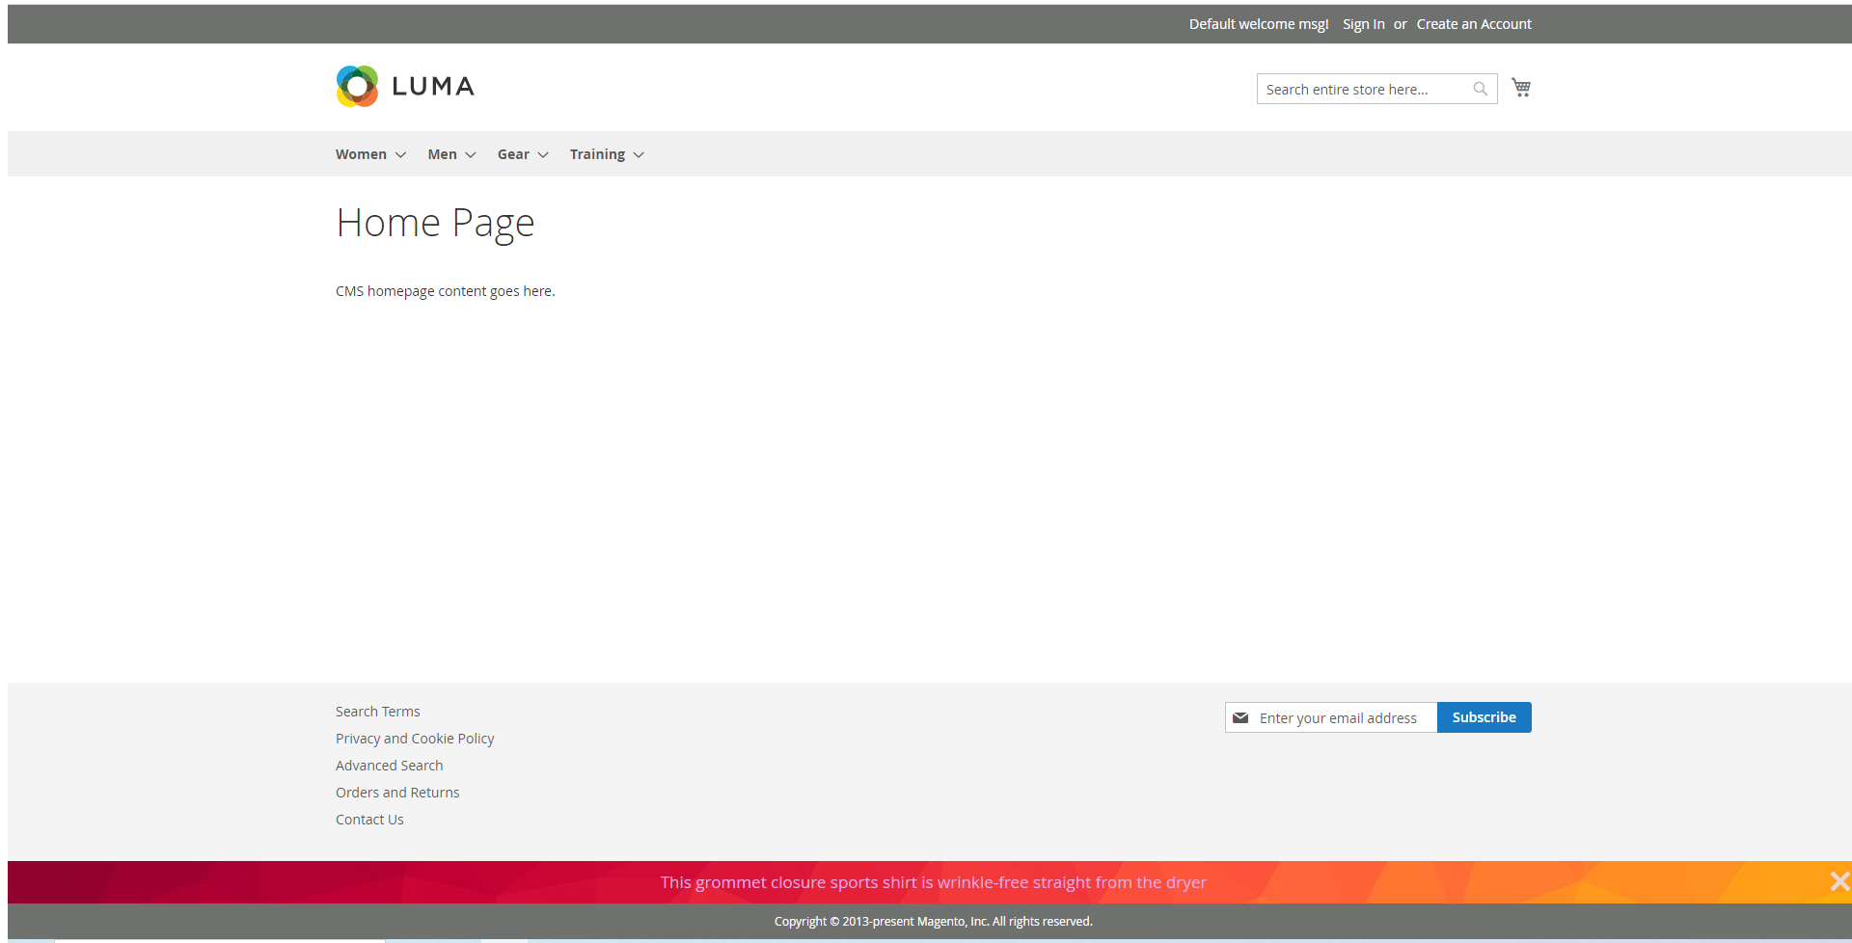Click the envelope icon in newsletter field
1852x943 pixels.
(x=1240, y=717)
